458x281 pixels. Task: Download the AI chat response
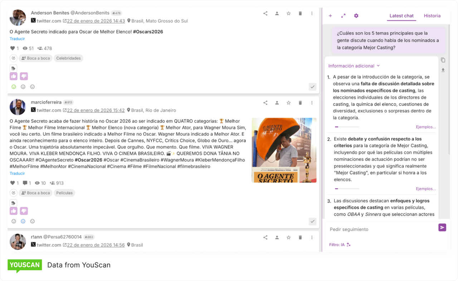tap(443, 70)
